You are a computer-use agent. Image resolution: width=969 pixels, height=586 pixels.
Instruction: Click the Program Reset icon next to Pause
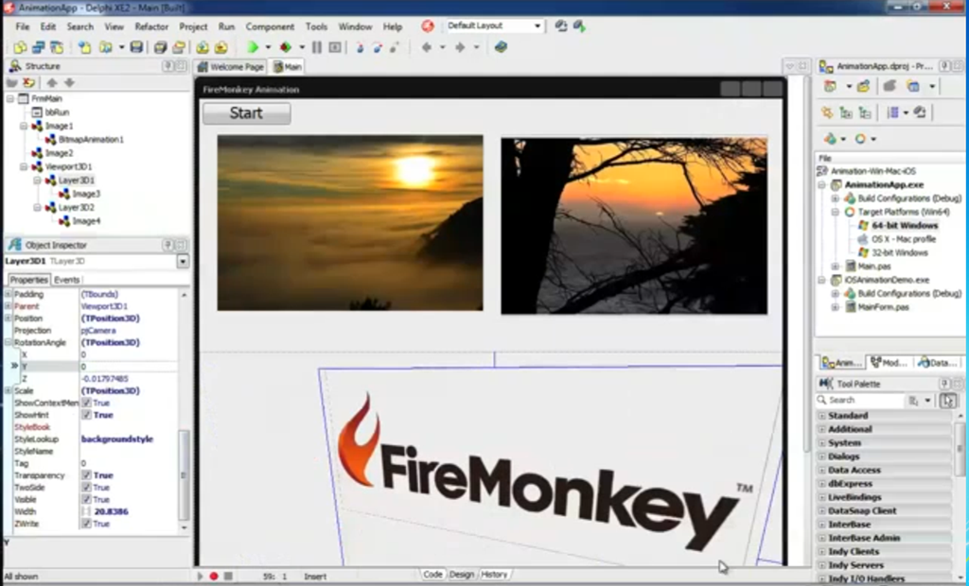coord(335,47)
